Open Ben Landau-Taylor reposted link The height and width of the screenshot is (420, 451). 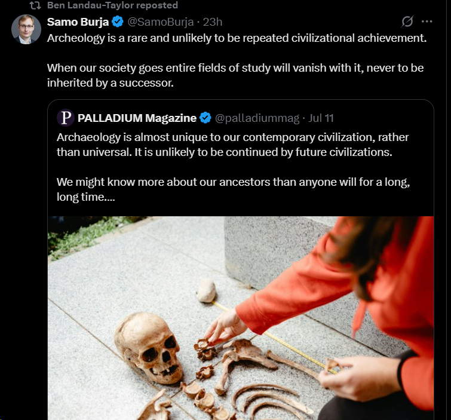point(112,5)
